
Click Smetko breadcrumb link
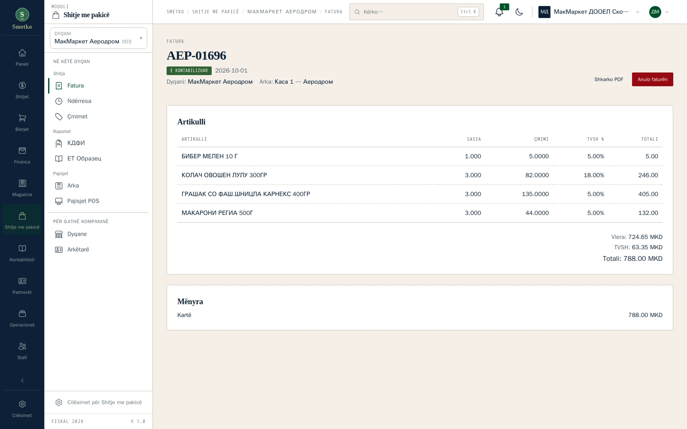(175, 12)
